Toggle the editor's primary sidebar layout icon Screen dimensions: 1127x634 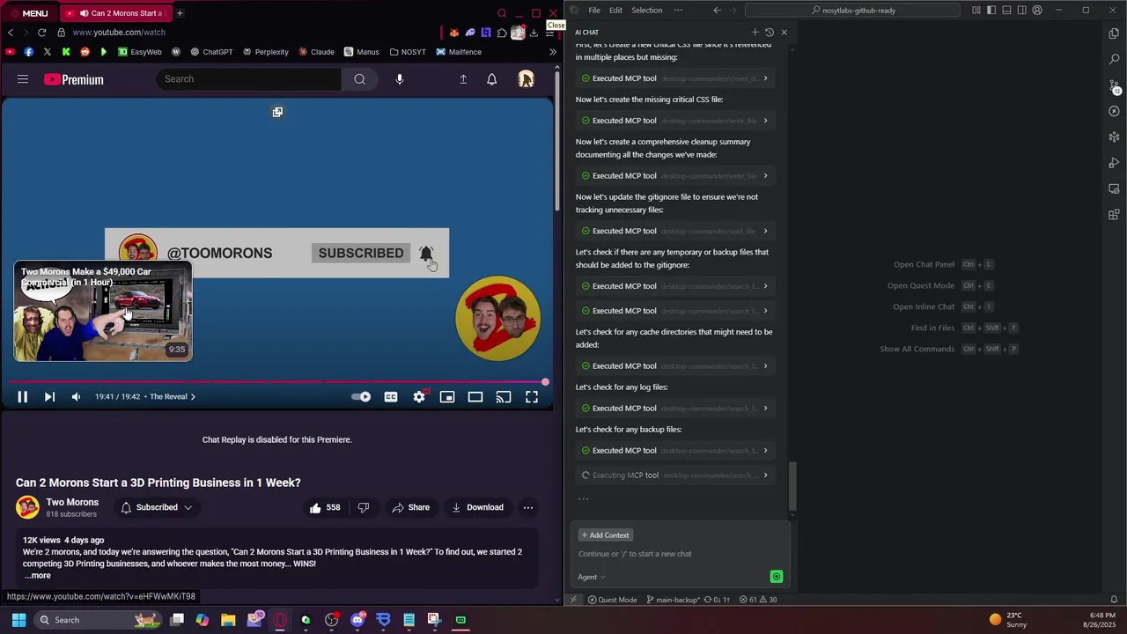tap(991, 11)
